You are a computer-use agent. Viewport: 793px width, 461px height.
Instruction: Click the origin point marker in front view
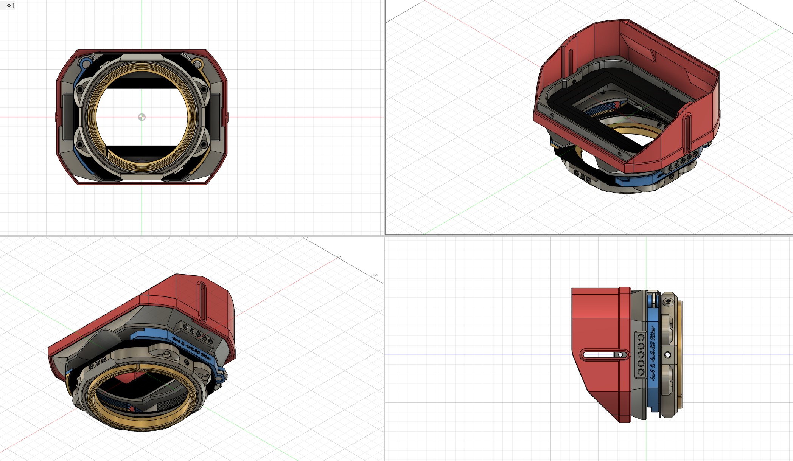point(142,117)
